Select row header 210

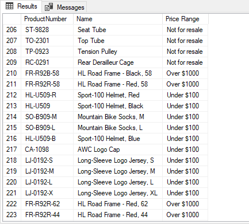[12, 73]
